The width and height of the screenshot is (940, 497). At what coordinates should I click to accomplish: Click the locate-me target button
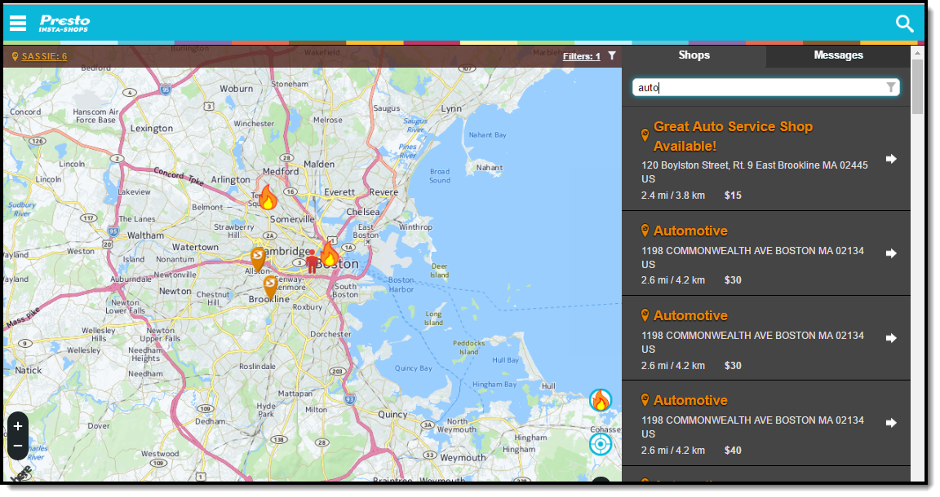point(600,444)
